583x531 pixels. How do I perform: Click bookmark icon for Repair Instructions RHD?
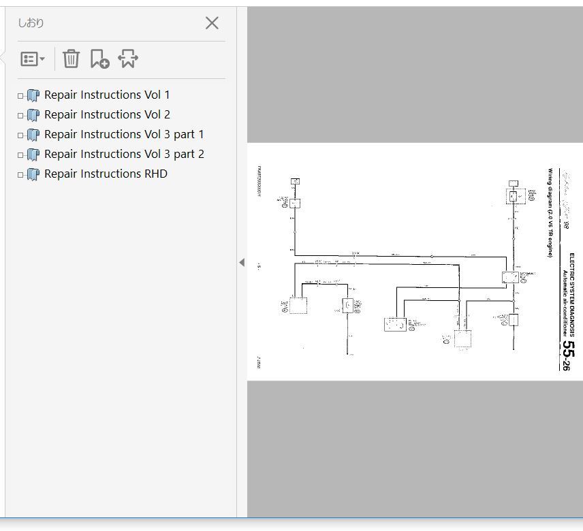click(x=33, y=175)
